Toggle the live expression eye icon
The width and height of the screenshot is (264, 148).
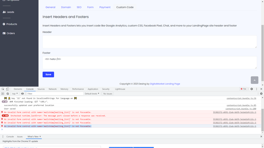pyautogui.click(x=22, y=94)
